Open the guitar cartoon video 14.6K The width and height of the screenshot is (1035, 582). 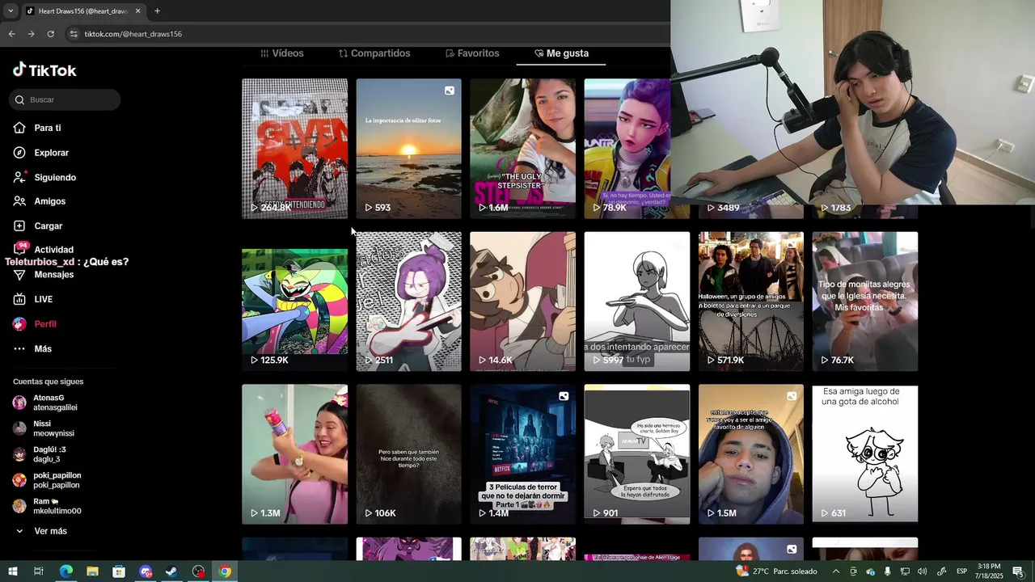(522, 302)
